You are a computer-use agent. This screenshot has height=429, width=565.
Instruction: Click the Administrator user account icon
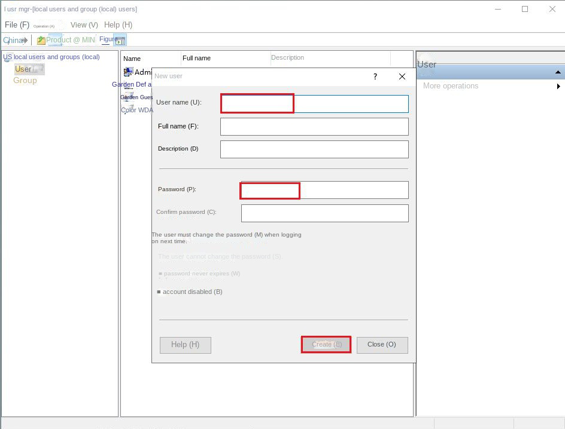click(128, 72)
